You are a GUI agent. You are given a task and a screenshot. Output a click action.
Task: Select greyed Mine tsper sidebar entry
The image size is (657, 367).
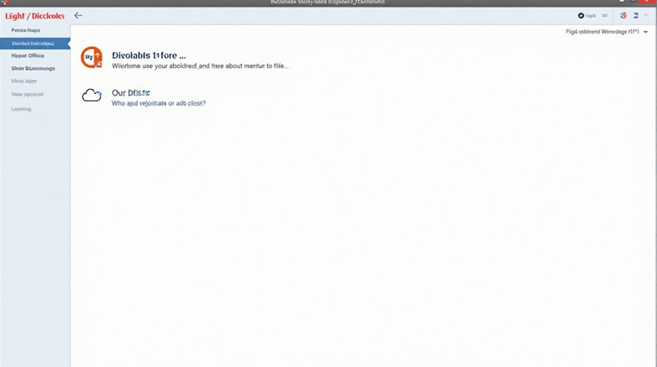tap(24, 81)
